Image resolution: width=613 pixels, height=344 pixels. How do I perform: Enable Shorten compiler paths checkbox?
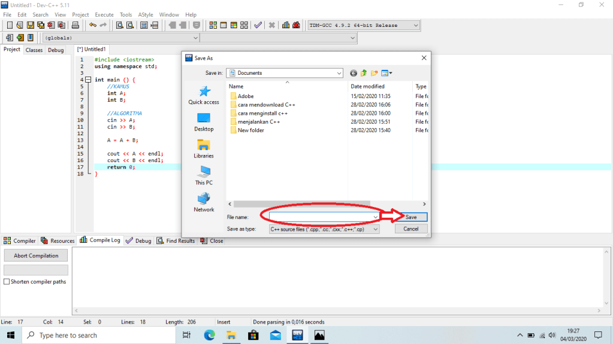7,282
